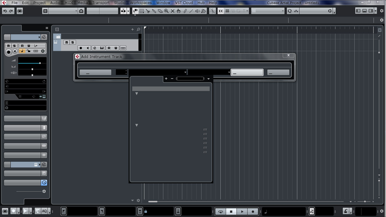
Task: Collapse the first instrument category triangle
Action: (136, 94)
